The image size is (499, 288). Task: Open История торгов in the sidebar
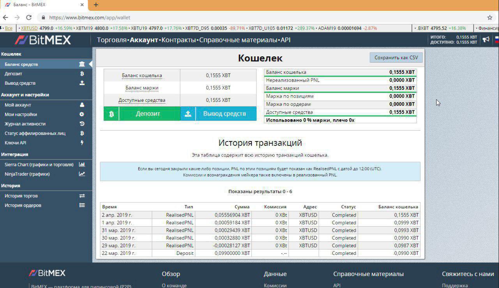21,196
